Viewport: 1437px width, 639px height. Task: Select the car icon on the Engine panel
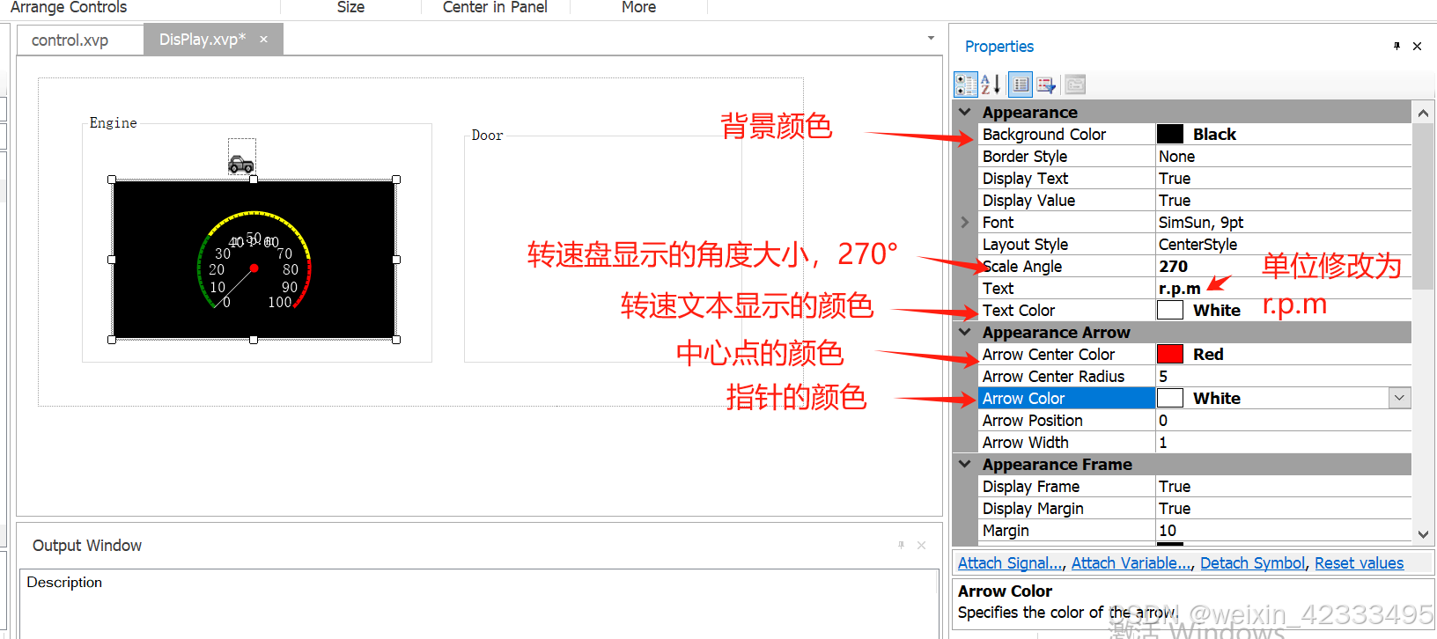click(241, 165)
